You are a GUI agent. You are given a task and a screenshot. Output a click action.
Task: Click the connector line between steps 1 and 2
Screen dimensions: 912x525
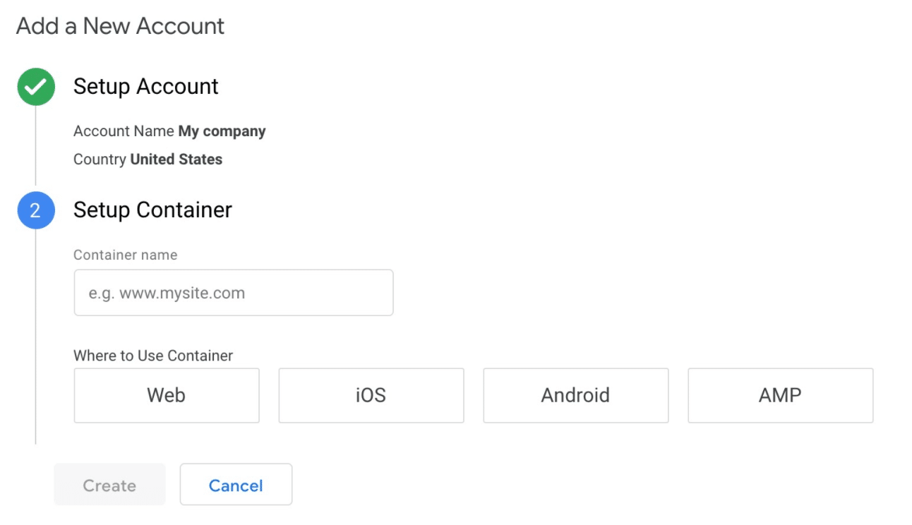pyautogui.click(x=36, y=148)
